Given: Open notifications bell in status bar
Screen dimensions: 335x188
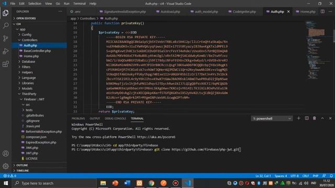Looking at the screenshot, I should click(331, 176).
